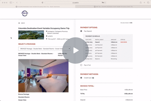Click the browser forward arrow

click(20, 3)
